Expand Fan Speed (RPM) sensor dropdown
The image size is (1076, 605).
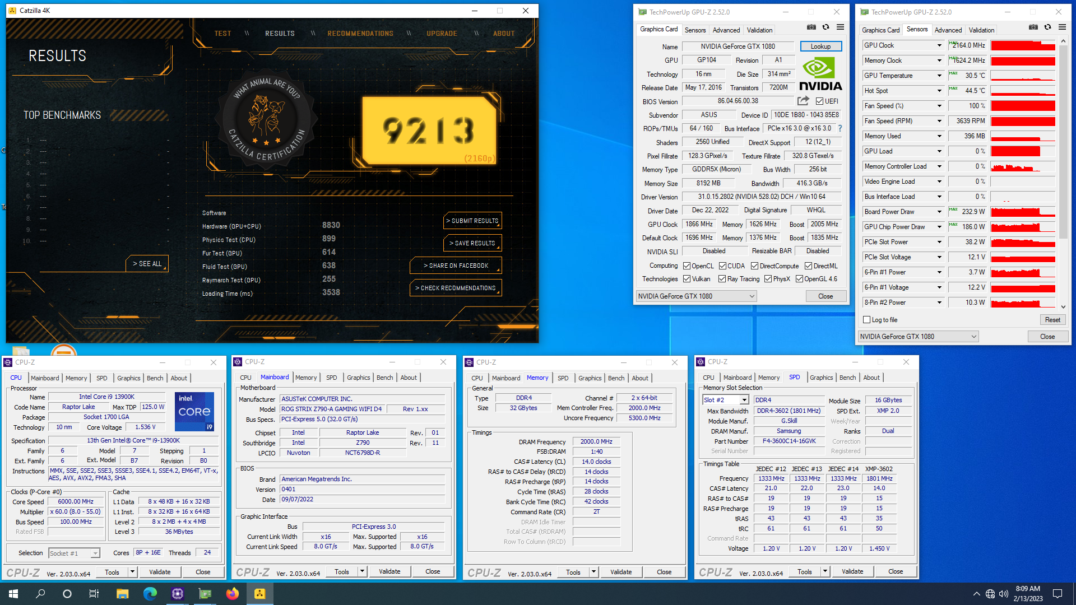[939, 121]
